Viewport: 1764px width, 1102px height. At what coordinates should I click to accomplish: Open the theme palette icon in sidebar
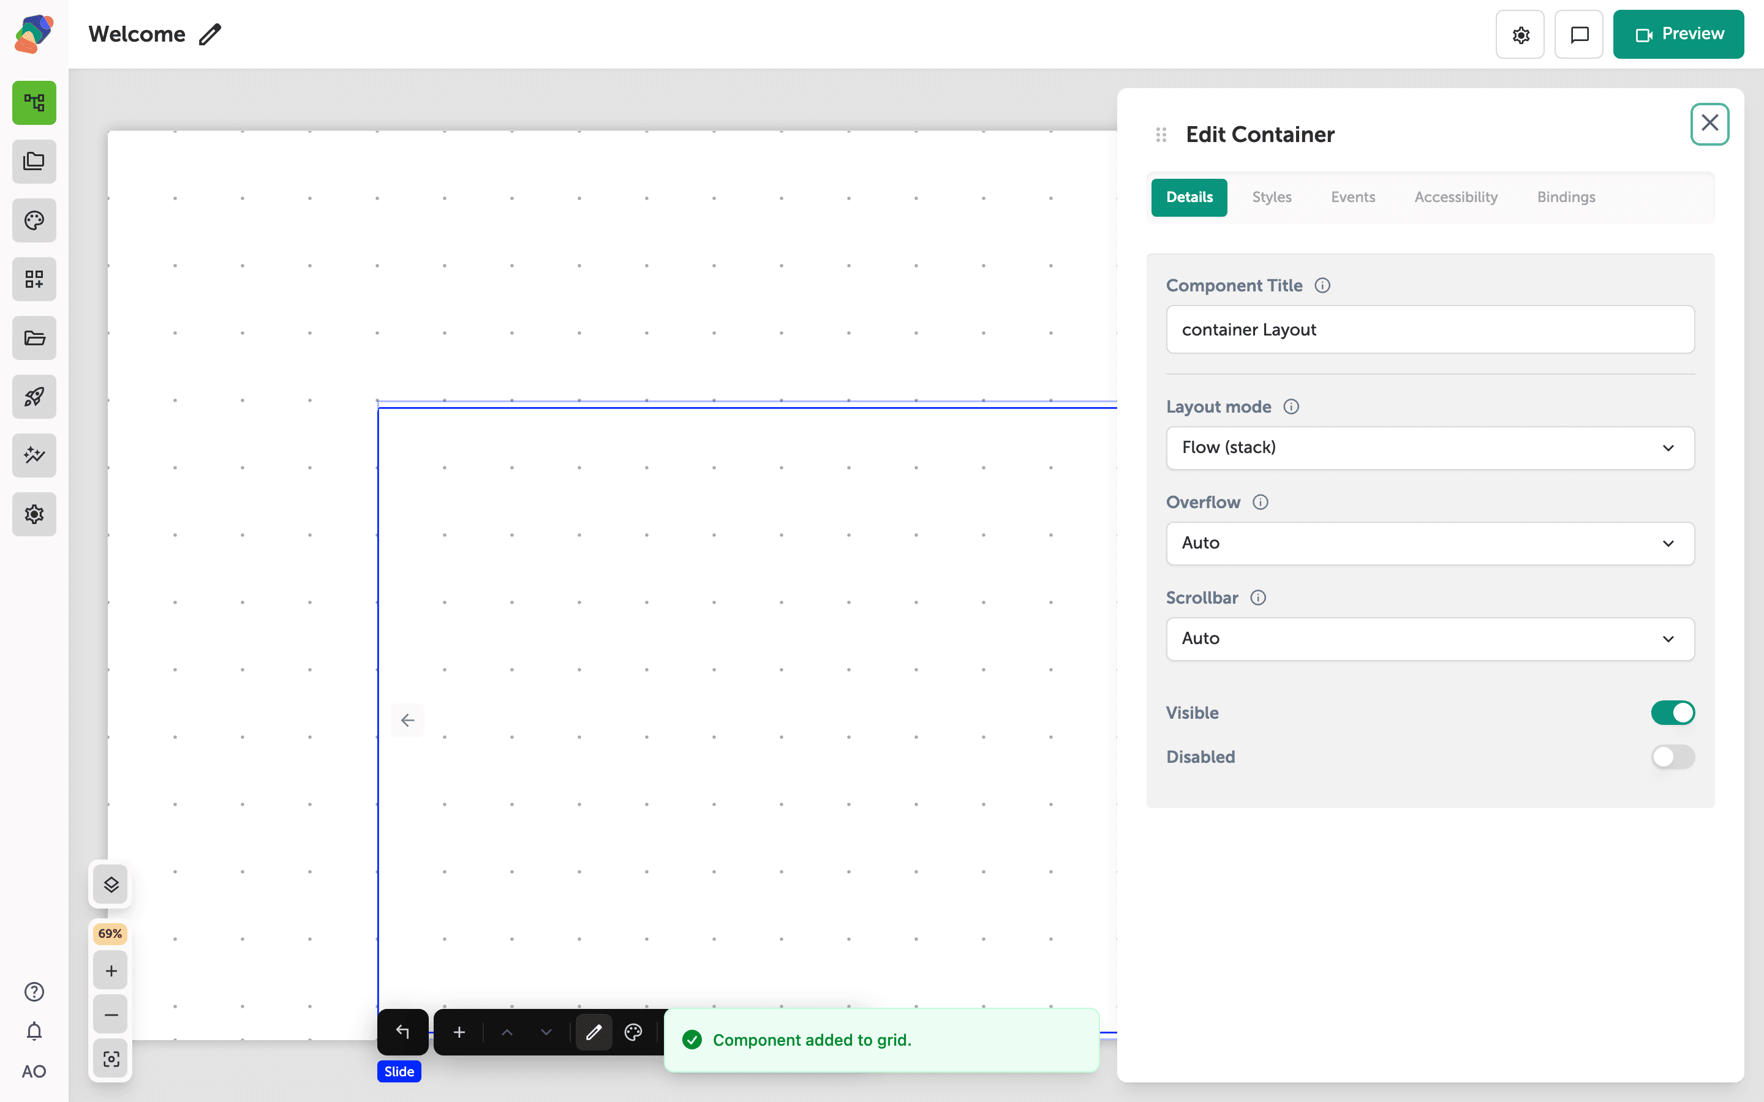[34, 220]
